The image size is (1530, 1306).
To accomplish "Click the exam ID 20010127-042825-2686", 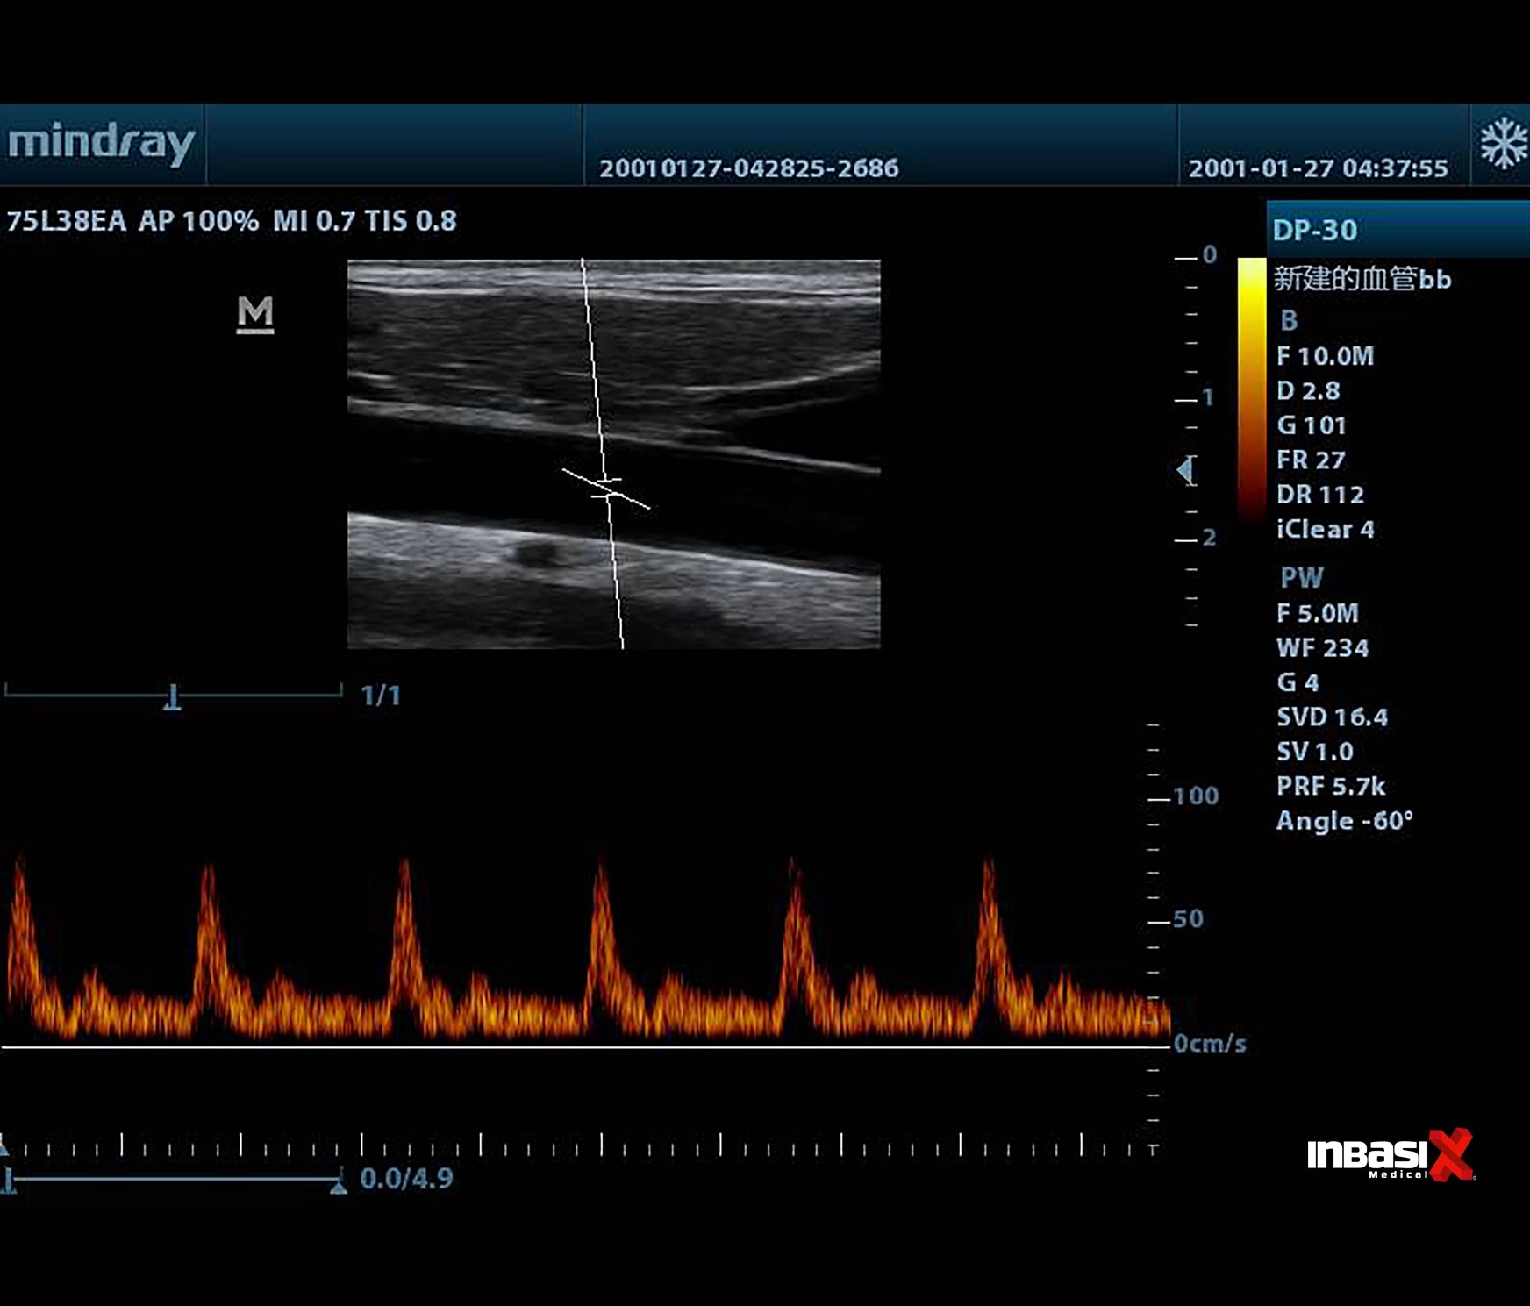I will pos(749,168).
